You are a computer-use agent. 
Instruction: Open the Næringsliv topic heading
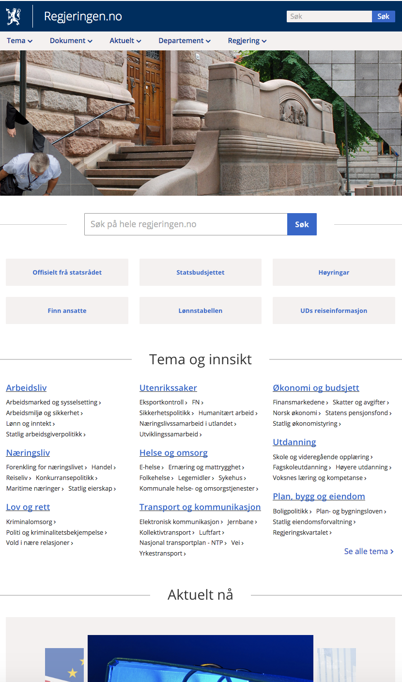click(x=28, y=453)
